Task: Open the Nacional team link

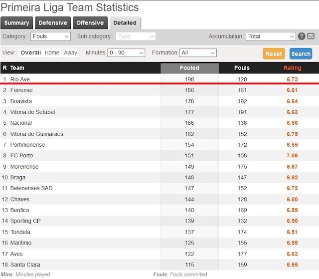Action: tap(21, 123)
